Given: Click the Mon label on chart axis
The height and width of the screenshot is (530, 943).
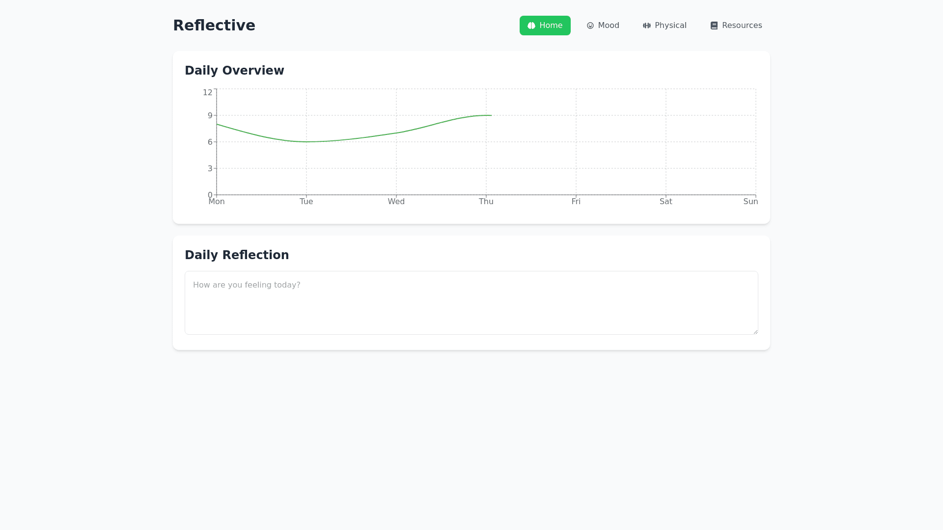Looking at the screenshot, I should pyautogui.click(x=217, y=202).
